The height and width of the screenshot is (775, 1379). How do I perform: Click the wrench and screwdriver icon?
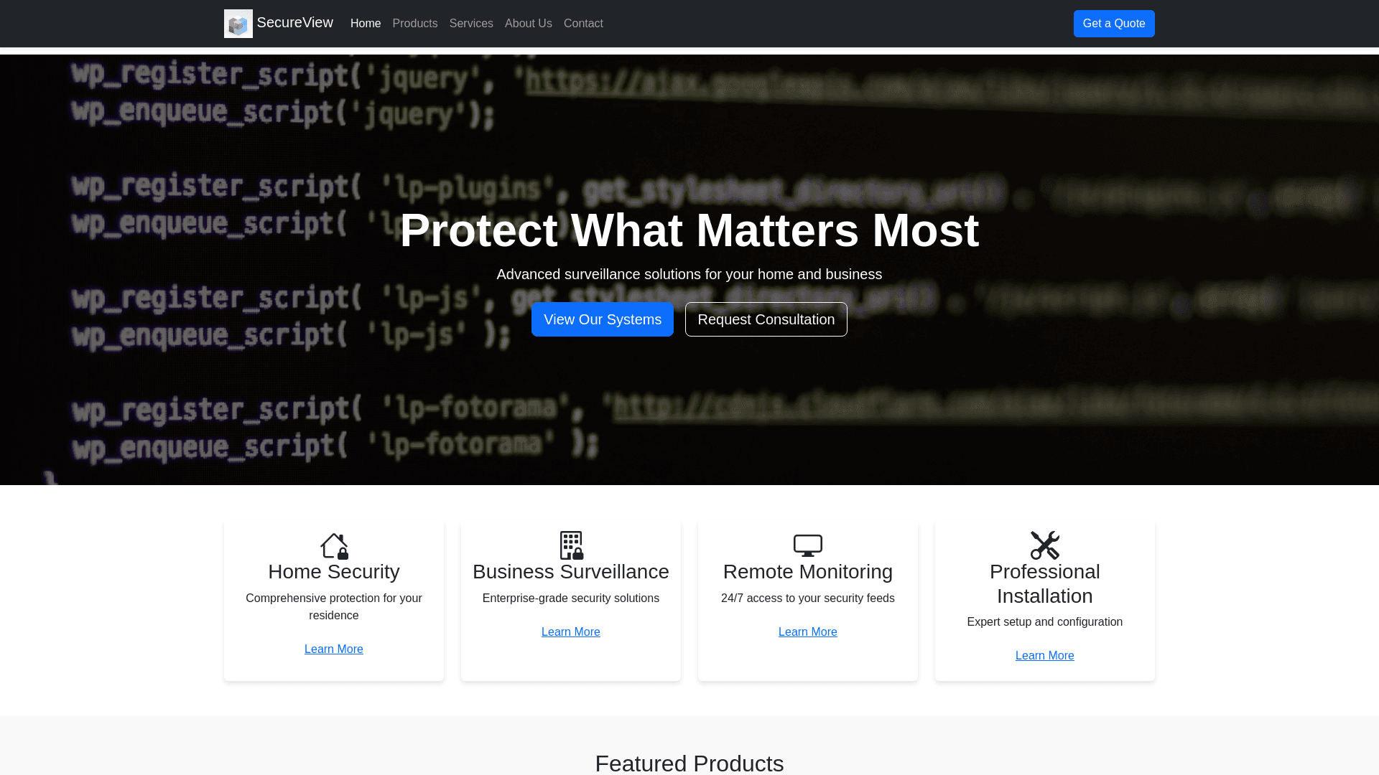[1044, 546]
